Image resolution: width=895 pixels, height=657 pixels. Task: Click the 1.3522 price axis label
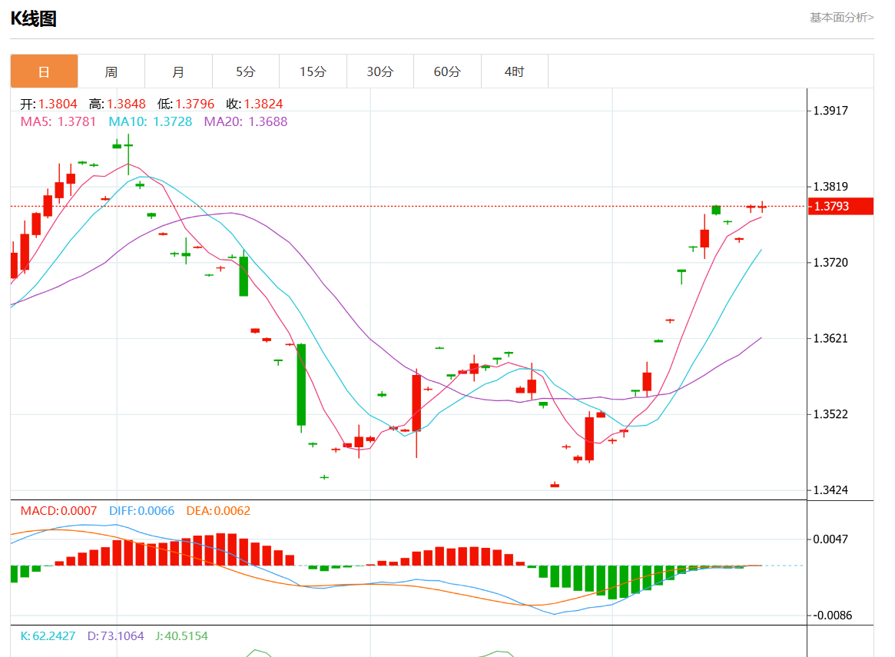click(x=830, y=414)
